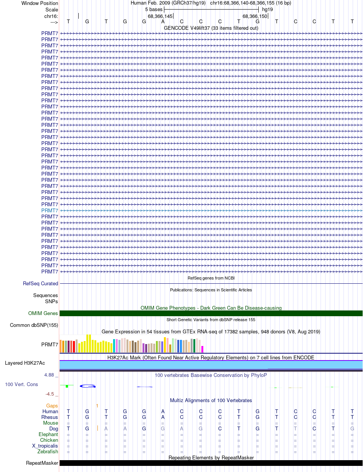The image size is (363, 472).
Task: Open Multiz Alignments of 100 Vertebrates title
Action: pyautogui.click(x=211, y=401)
